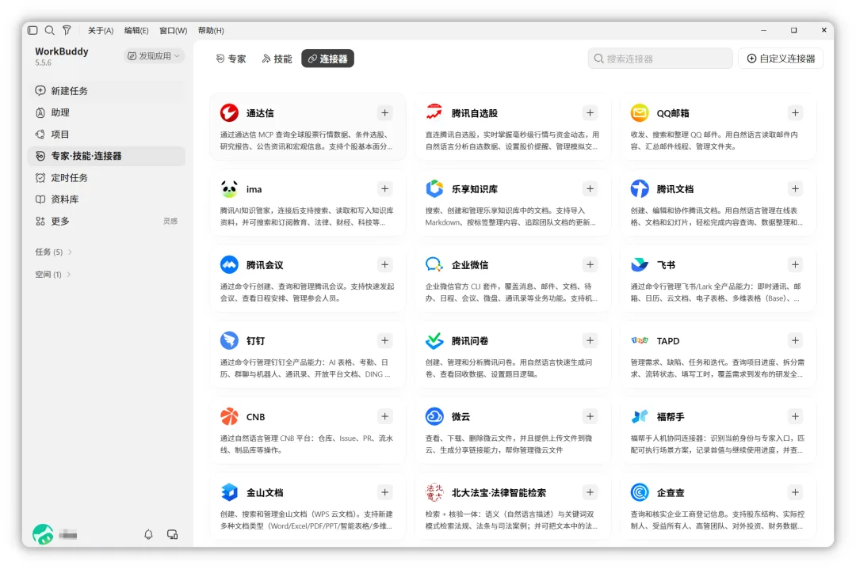This screenshot has width=856, height=569.
Task: Click the TAPD logo icon
Action: point(640,340)
